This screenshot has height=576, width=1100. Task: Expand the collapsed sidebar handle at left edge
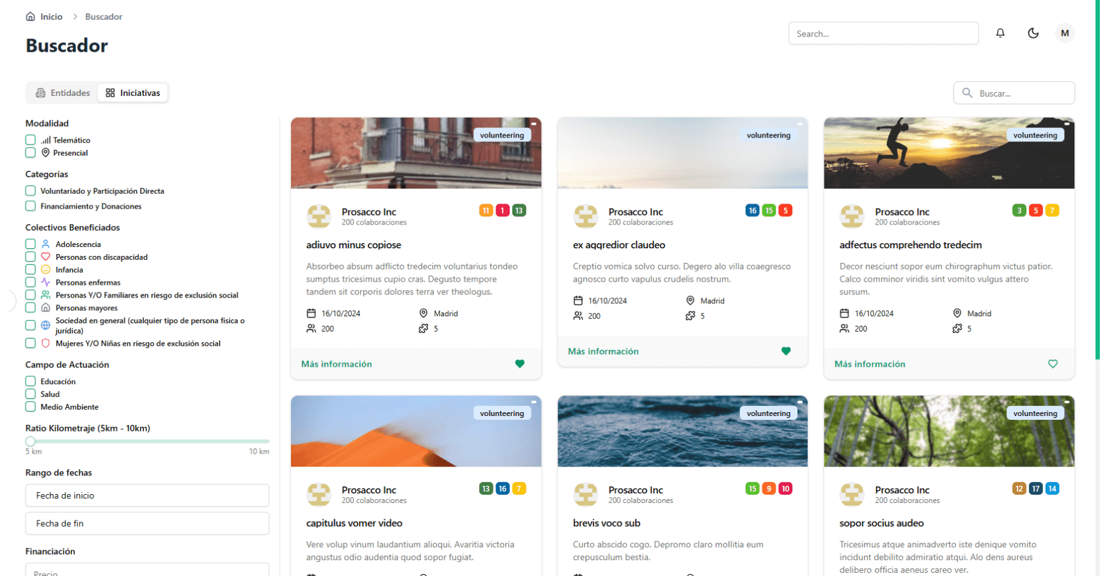click(11, 300)
